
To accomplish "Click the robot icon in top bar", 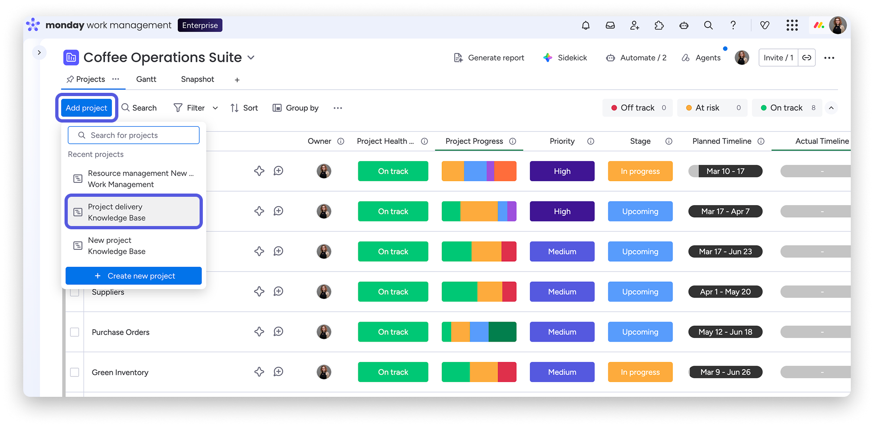I will [x=684, y=26].
